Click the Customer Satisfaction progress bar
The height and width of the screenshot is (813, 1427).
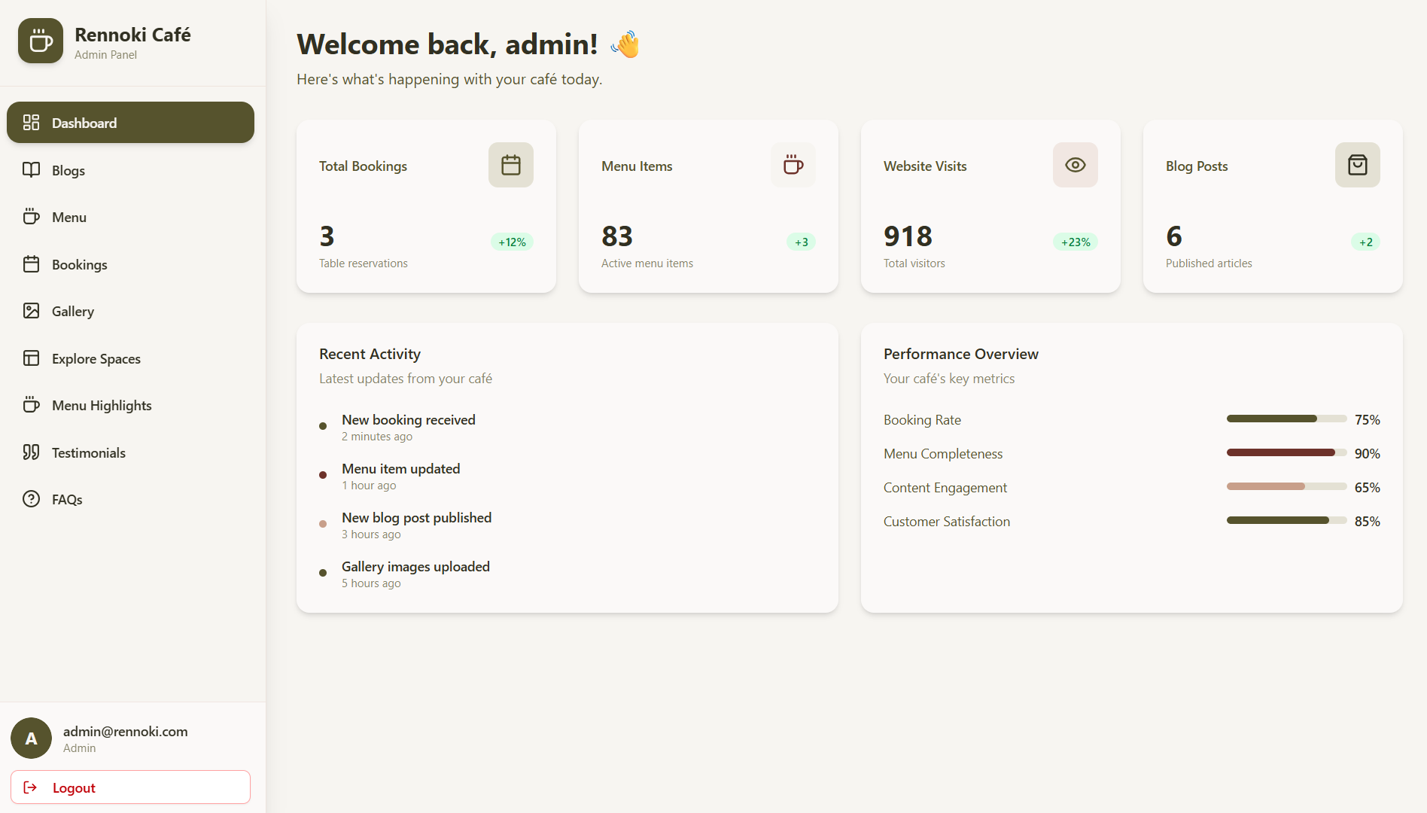(x=1287, y=520)
